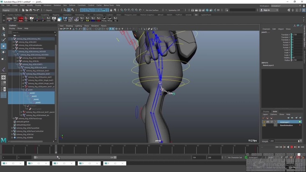Click the Paint selection tool
Screen dimensions: 306x172
coord(4,40)
